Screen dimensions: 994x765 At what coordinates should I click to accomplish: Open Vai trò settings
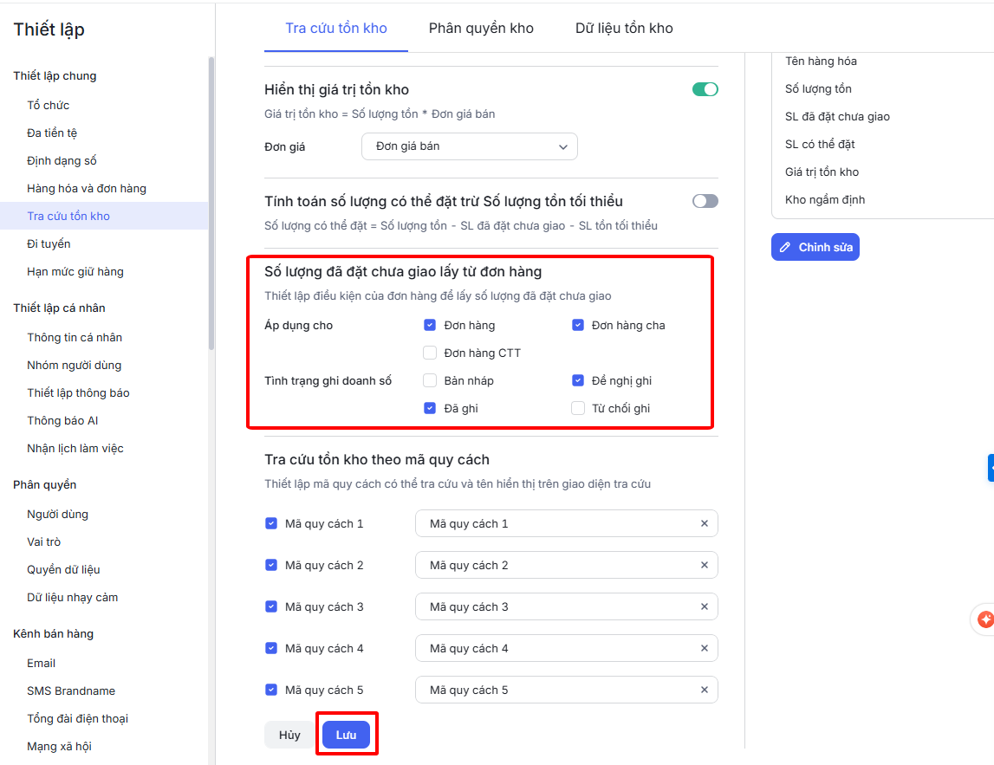43,541
